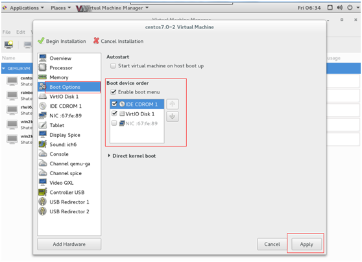The image size is (362, 262).
Task: Click the window icon in top panel
Action: point(330,8)
